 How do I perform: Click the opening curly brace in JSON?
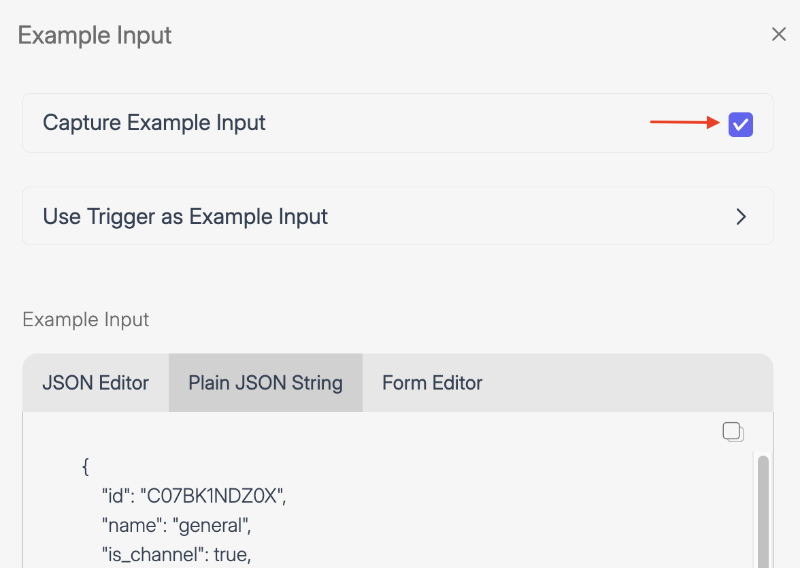pos(86,467)
